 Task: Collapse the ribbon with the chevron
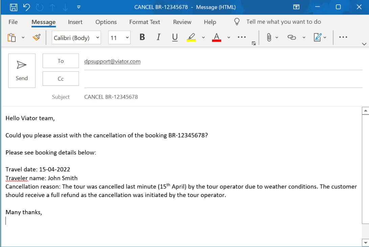point(364,44)
